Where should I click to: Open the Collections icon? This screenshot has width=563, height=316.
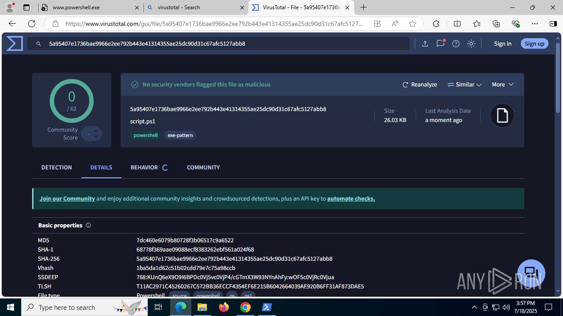click(496, 24)
